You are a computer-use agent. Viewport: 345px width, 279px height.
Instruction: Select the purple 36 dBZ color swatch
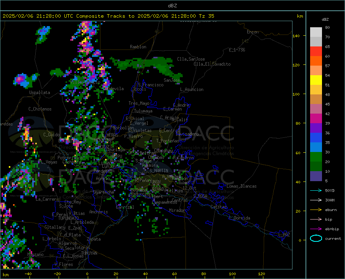316,128
